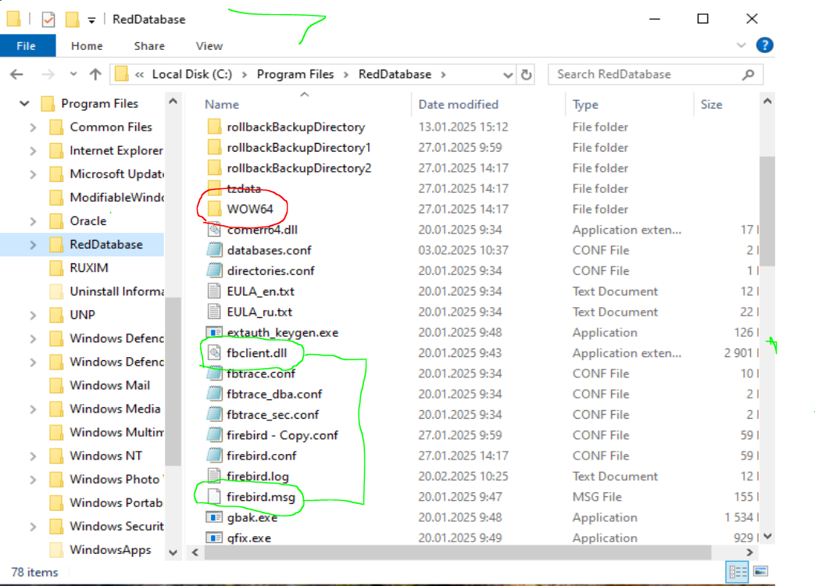The image size is (815, 586).
Task: Select the databases.conf file icon
Action: pos(214,250)
